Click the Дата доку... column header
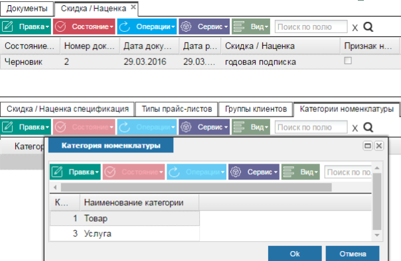 [x=149, y=46]
